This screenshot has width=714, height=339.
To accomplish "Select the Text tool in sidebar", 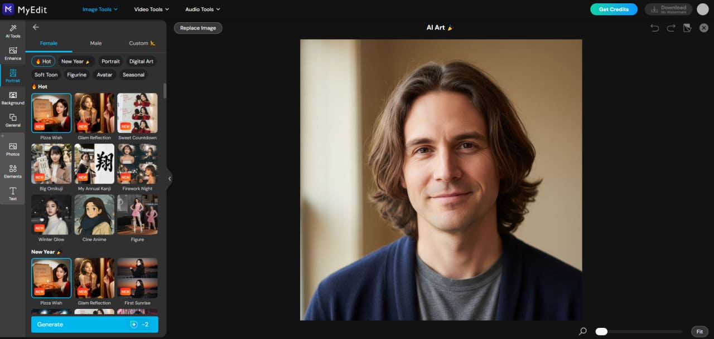I will (12, 194).
